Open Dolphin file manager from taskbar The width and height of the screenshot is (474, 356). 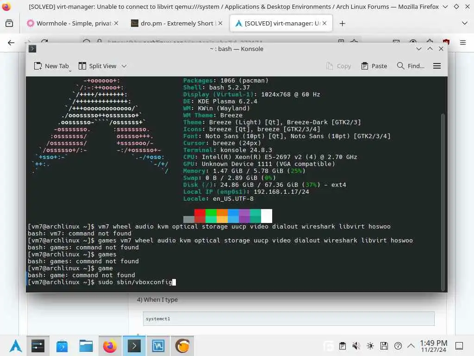pos(86,346)
